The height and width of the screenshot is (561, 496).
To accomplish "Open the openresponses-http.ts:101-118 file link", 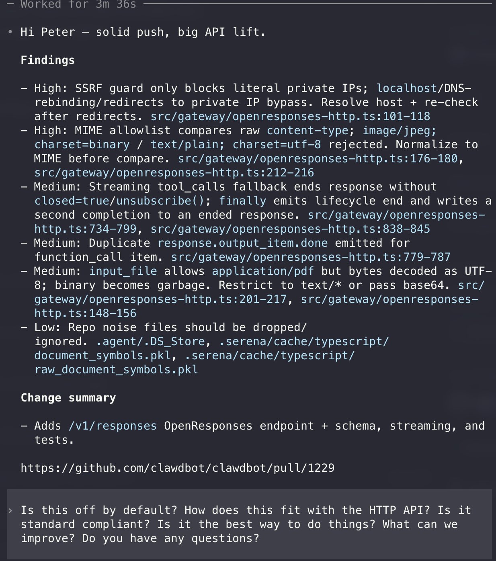I will [x=290, y=117].
